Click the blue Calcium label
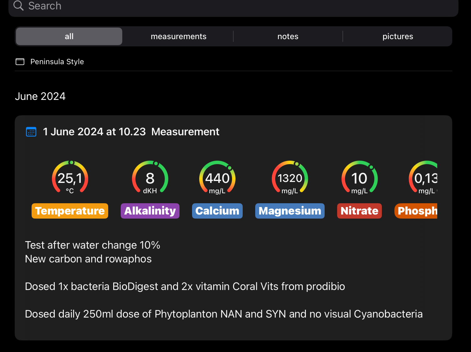Image resolution: width=471 pixels, height=352 pixels. click(x=217, y=211)
